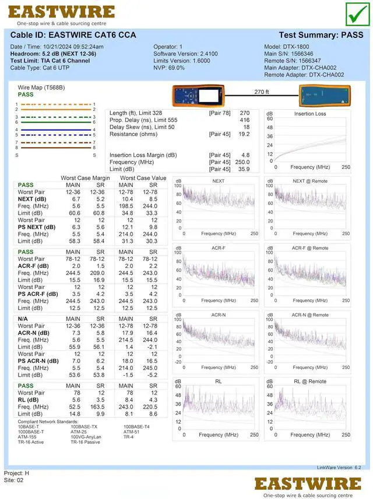Click the green PASS checkmark icon
This screenshot has width=373, height=499.
357,15
